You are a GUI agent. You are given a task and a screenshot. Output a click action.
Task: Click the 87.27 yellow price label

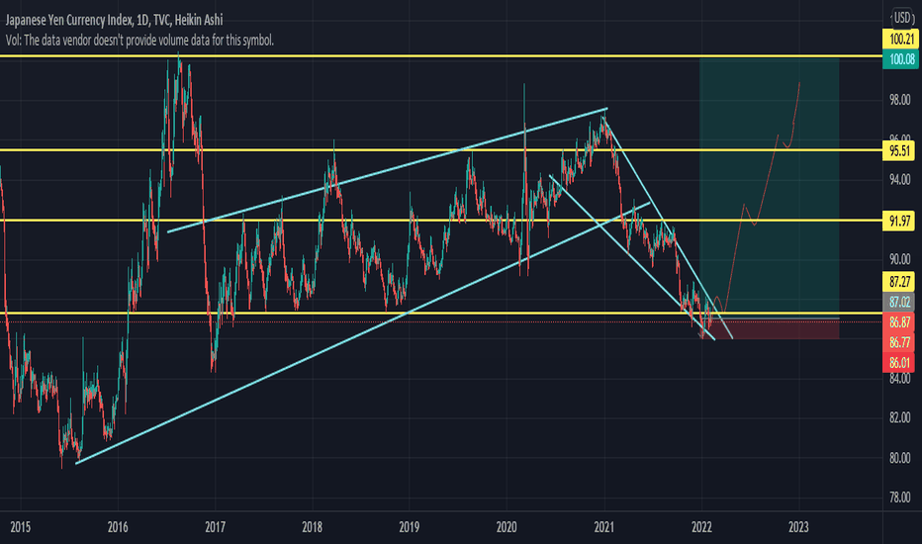pyautogui.click(x=899, y=282)
